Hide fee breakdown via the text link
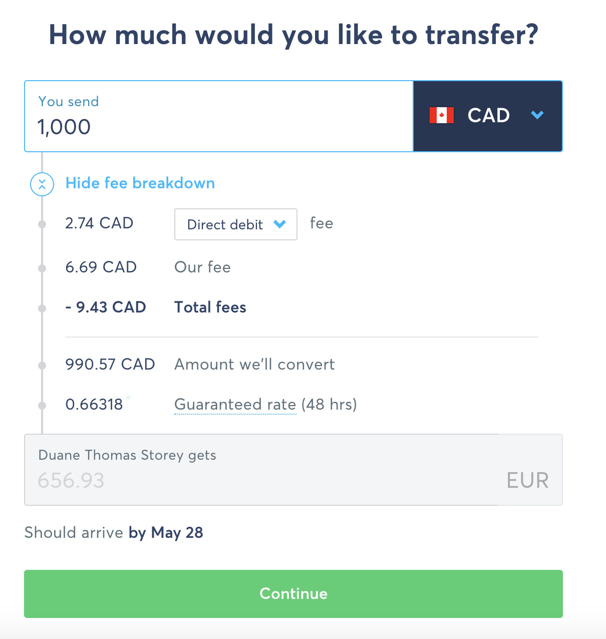Image resolution: width=606 pixels, height=639 pixels. [x=140, y=183]
